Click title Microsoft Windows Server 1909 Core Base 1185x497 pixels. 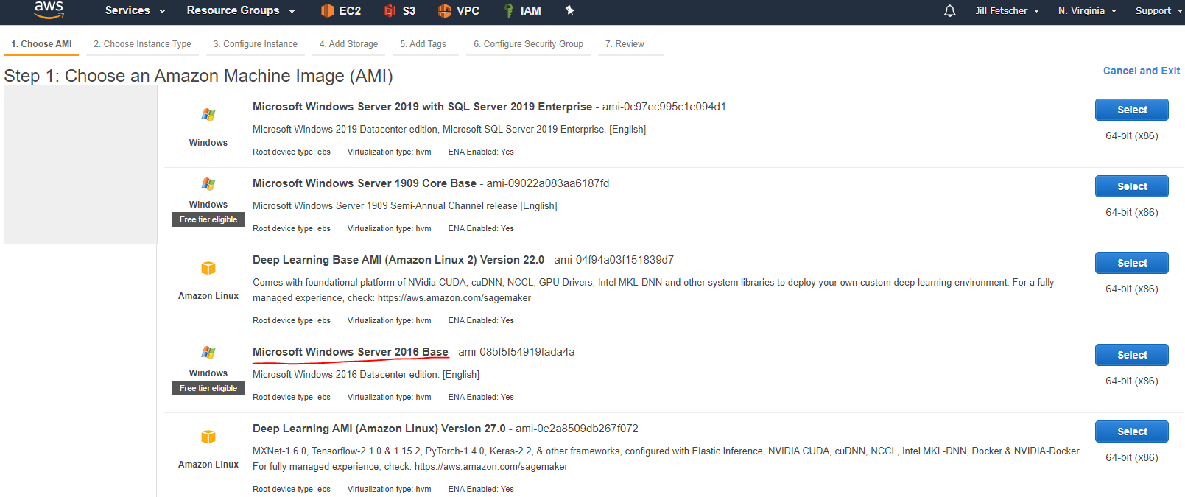coord(365,183)
